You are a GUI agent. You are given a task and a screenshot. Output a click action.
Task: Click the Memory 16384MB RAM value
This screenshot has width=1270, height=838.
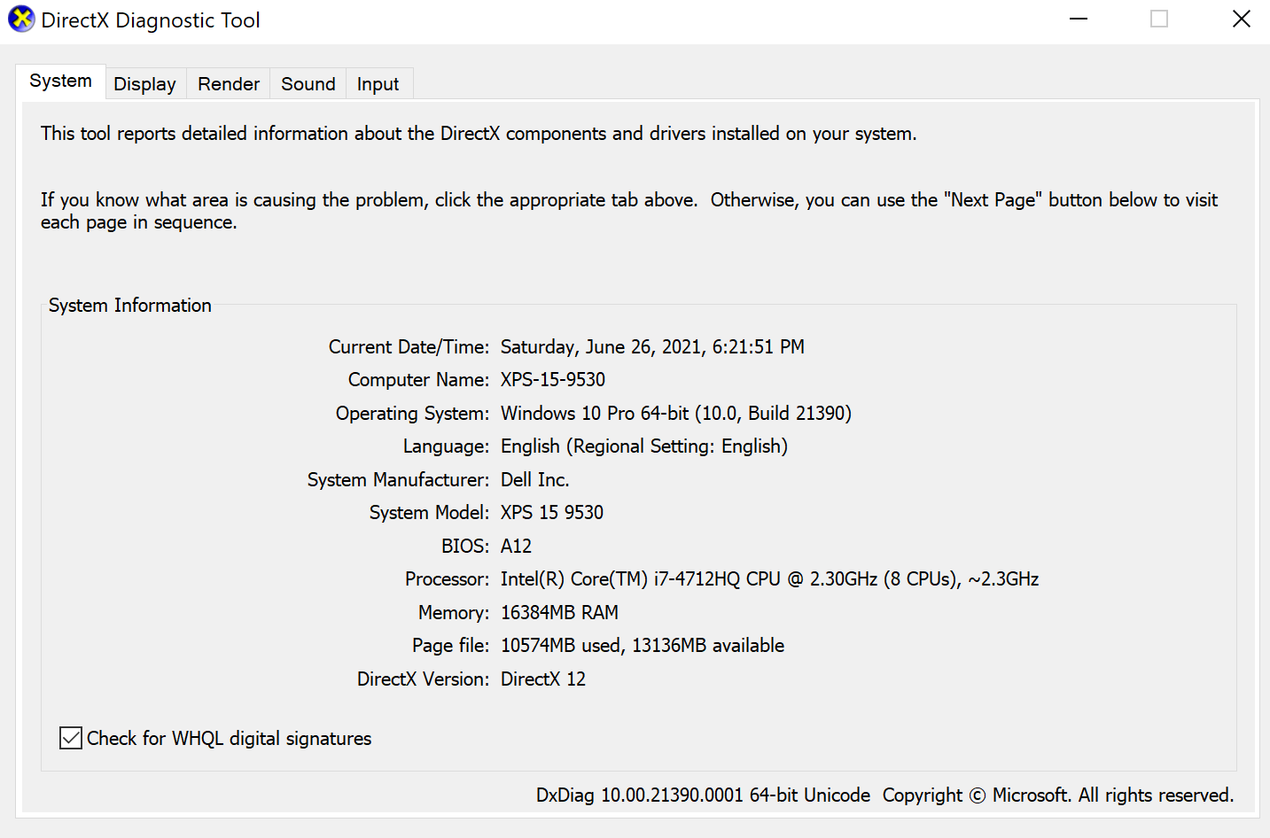point(559,613)
